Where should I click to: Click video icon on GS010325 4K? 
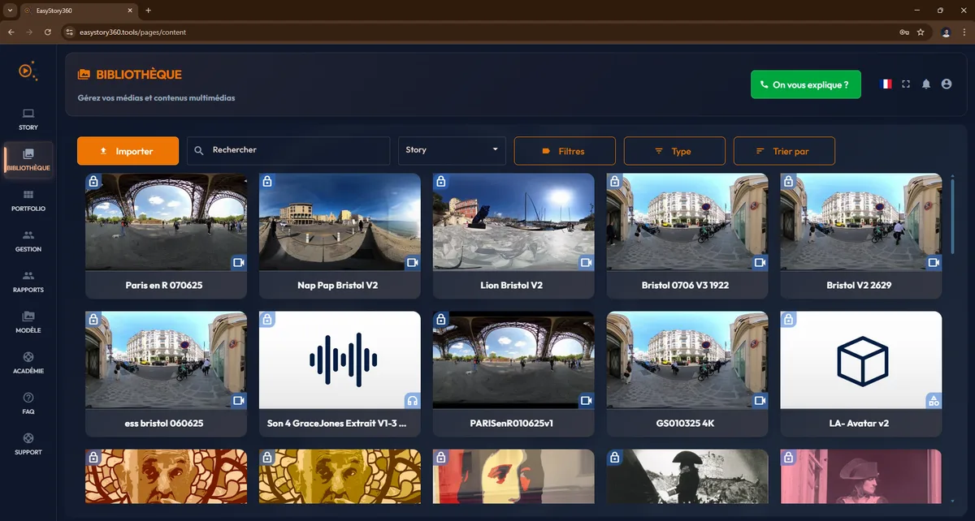click(760, 401)
